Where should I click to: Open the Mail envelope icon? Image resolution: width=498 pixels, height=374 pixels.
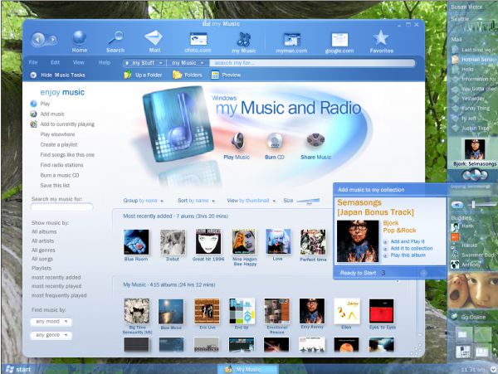[154, 37]
